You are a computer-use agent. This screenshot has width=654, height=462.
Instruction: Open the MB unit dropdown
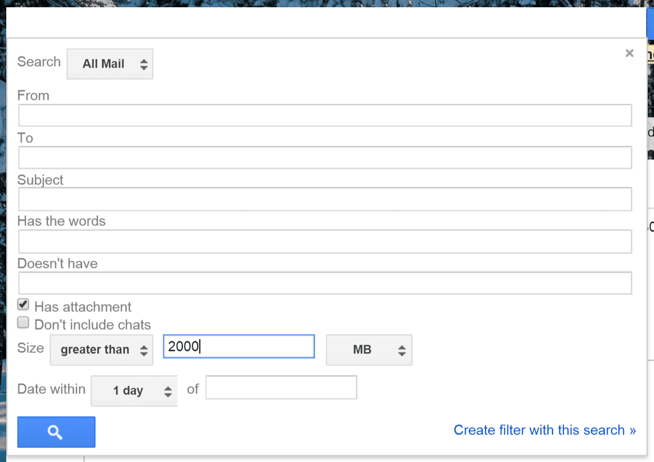point(369,350)
